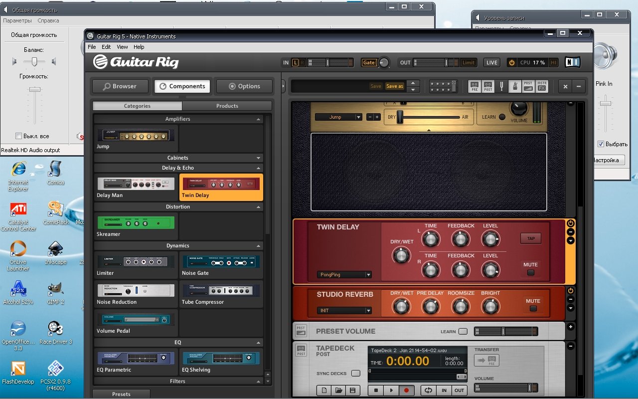
Task: Open the Help menu in Guitar Rig
Action: tap(139, 47)
